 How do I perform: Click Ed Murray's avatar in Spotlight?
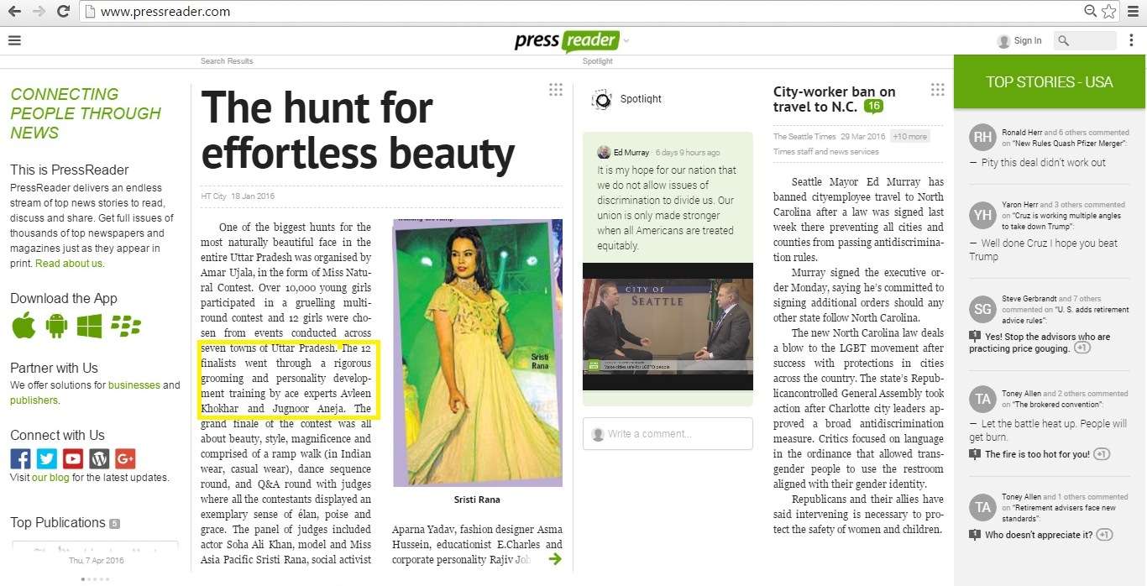604,152
